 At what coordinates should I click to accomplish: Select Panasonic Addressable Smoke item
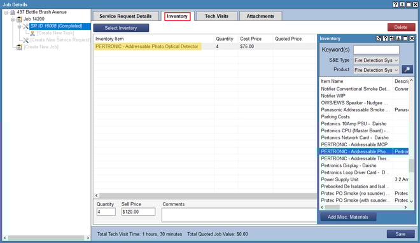click(356, 109)
